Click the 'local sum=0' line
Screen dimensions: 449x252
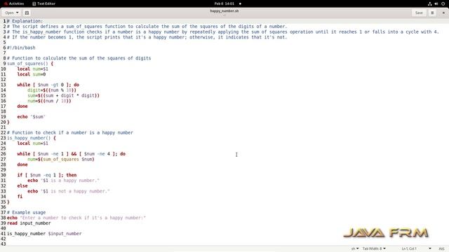pos(32,74)
